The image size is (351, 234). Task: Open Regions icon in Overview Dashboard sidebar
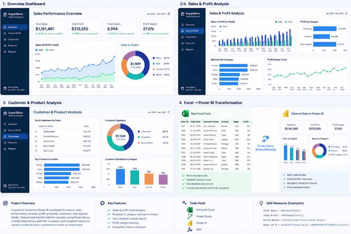pos(5,52)
